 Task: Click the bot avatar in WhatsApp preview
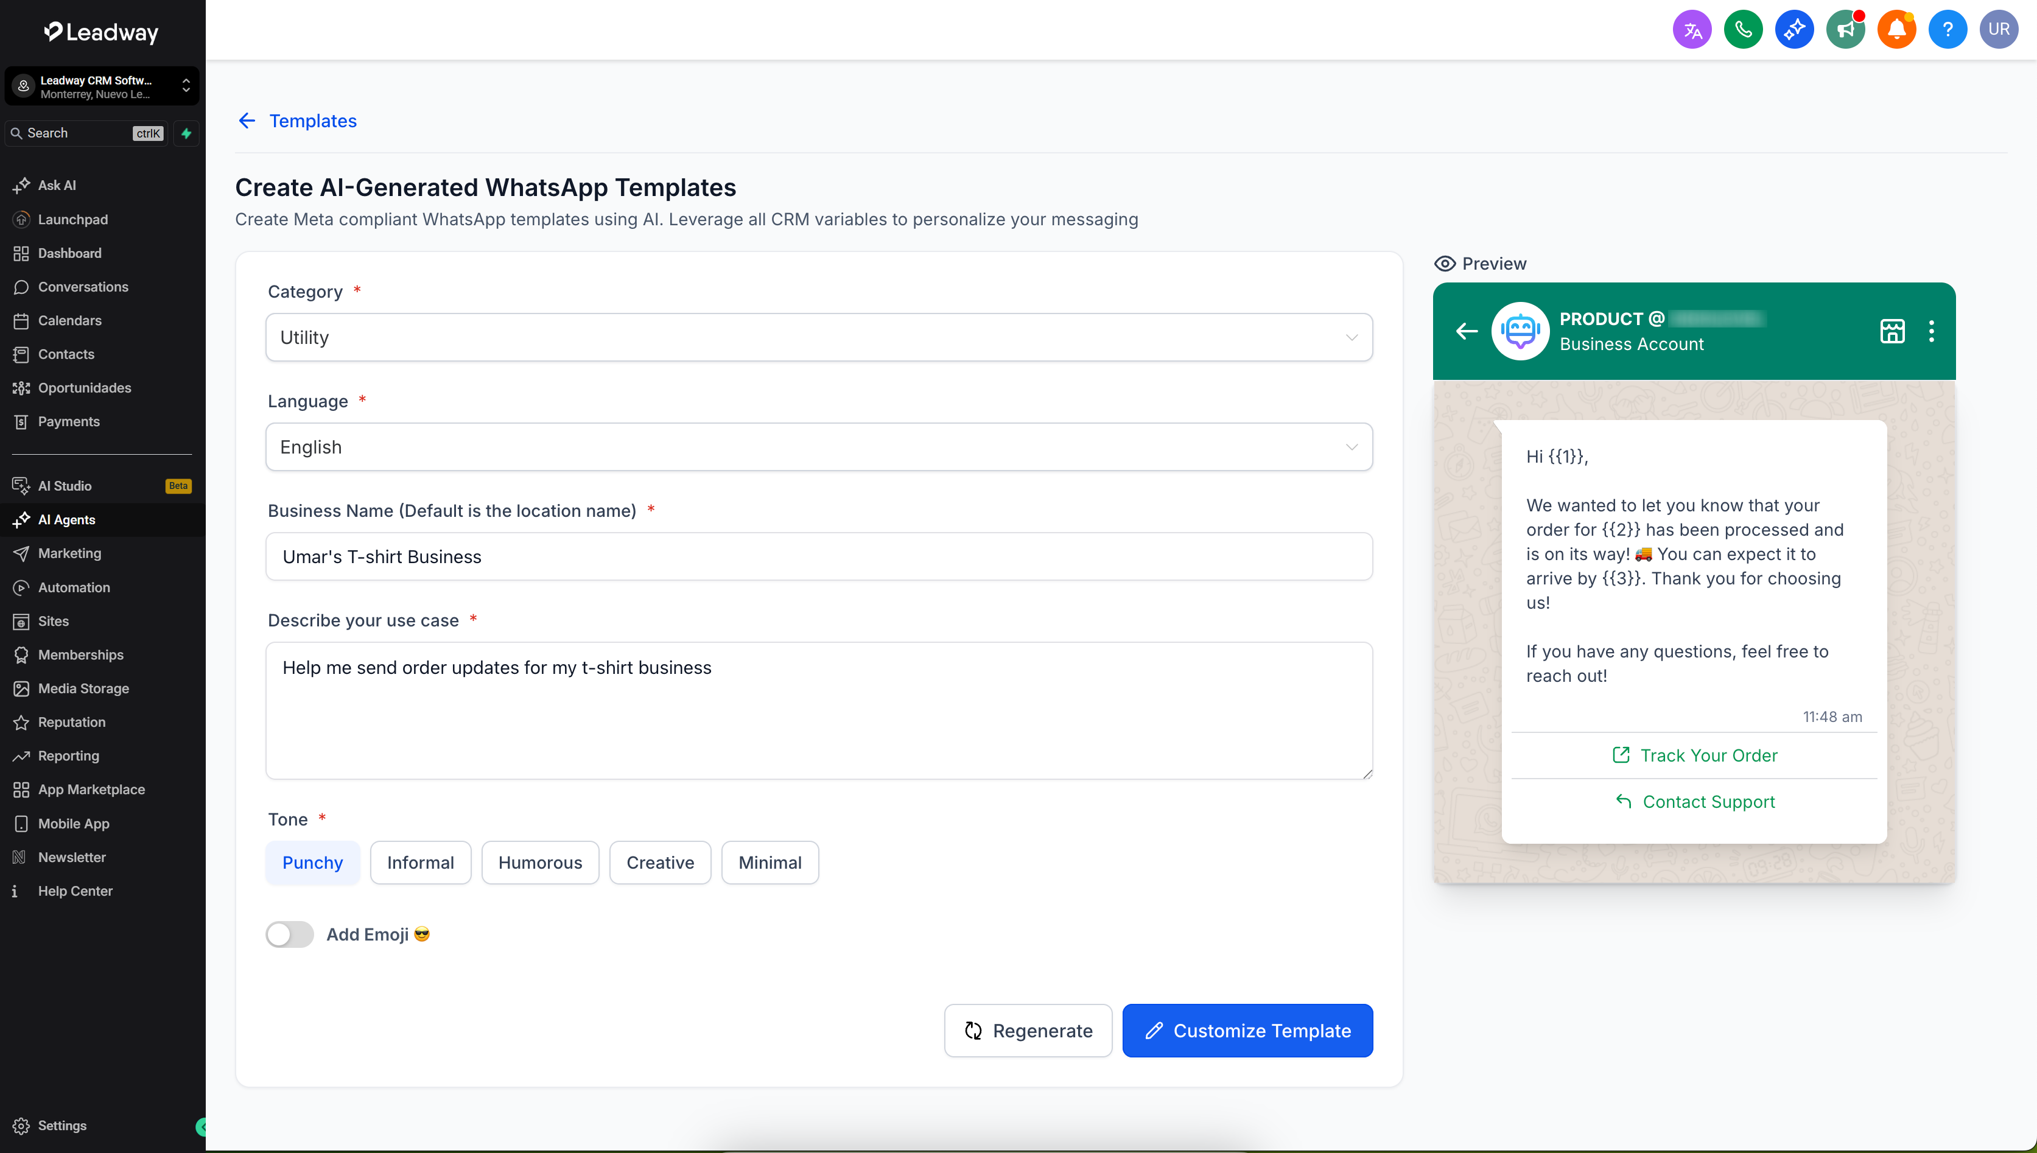click(x=1520, y=331)
